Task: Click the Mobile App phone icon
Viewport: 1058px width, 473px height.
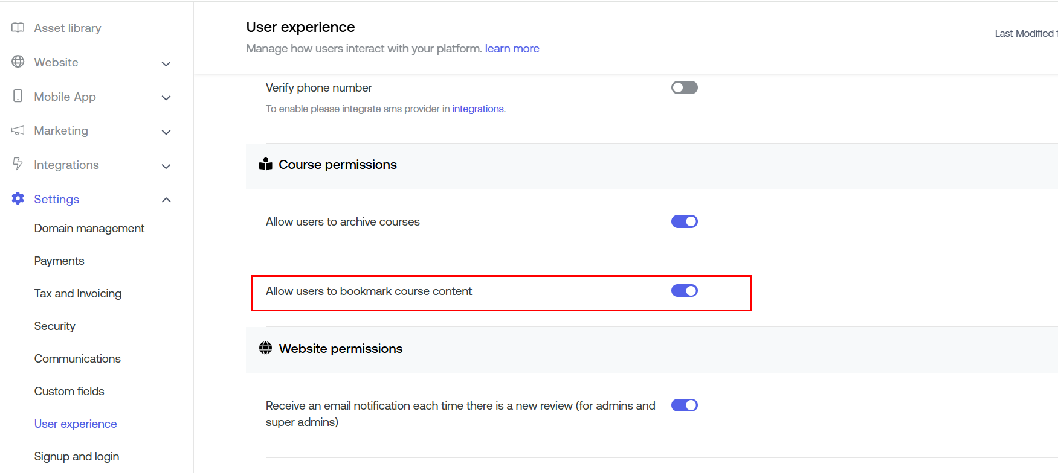Action: click(x=18, y=96)
